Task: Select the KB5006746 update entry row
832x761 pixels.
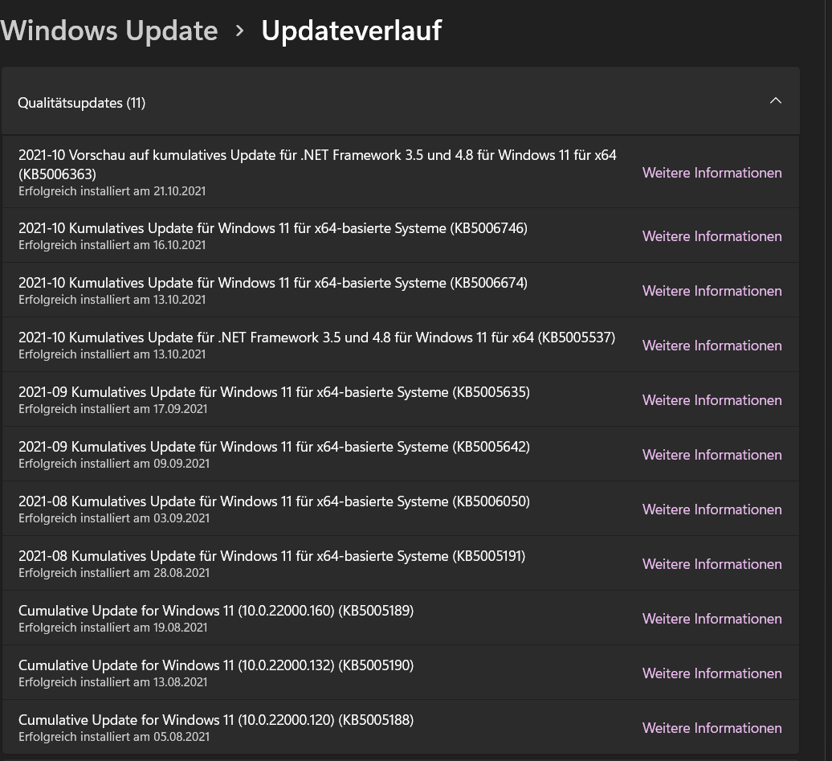Action: tap(273, 235)
